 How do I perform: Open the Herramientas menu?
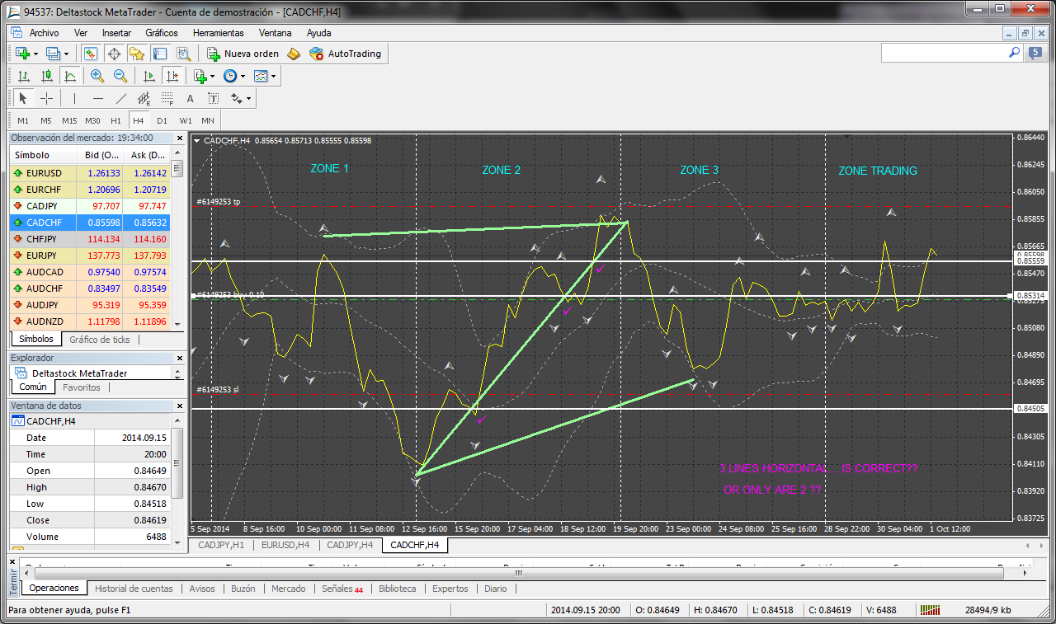218,33
